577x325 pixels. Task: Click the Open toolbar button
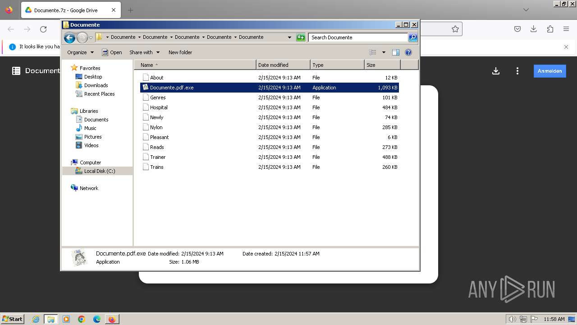[112, 52]
